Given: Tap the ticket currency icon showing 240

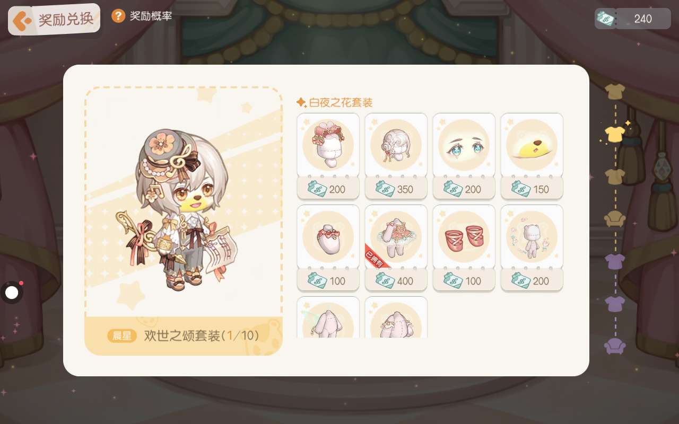Looking at the screenshot, I should [605, 19].
